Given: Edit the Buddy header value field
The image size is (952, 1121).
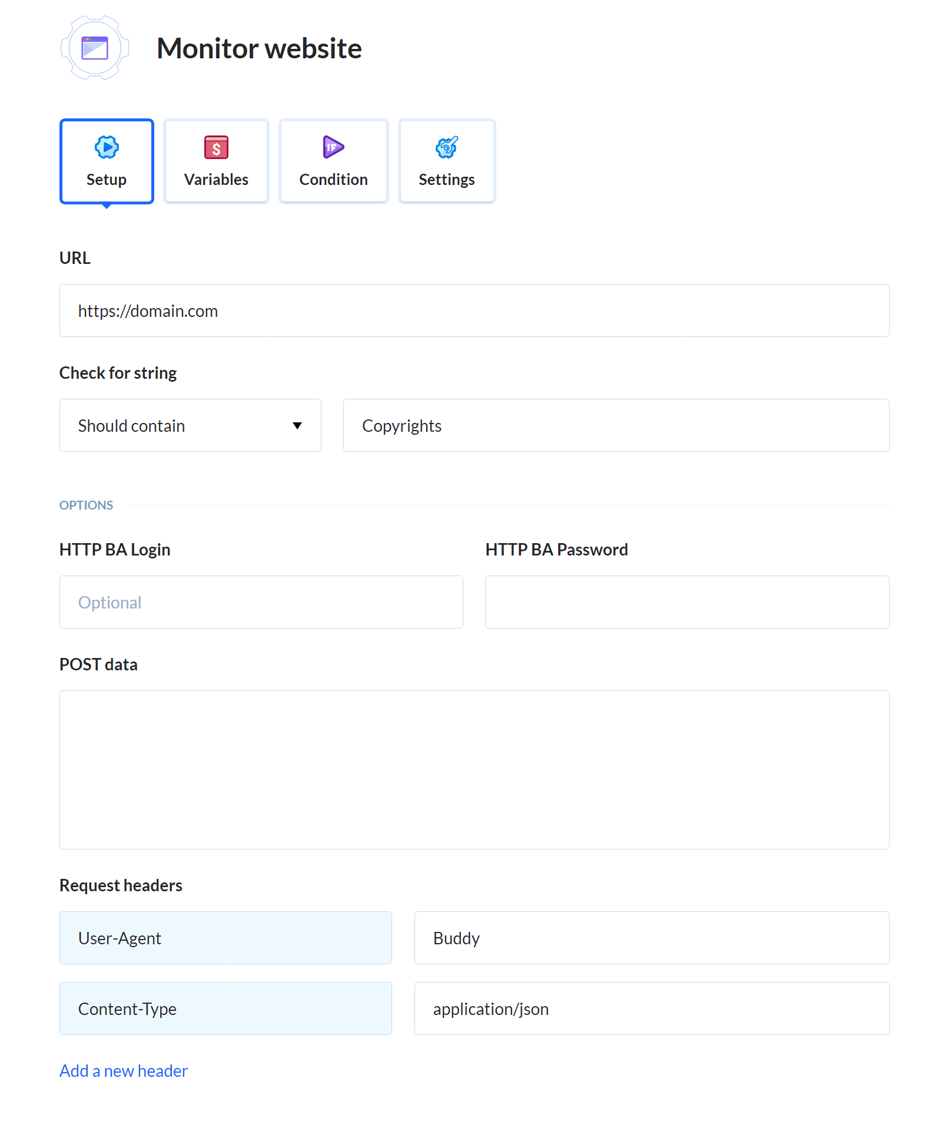Looking at the screenshot, I should point(651,938).
